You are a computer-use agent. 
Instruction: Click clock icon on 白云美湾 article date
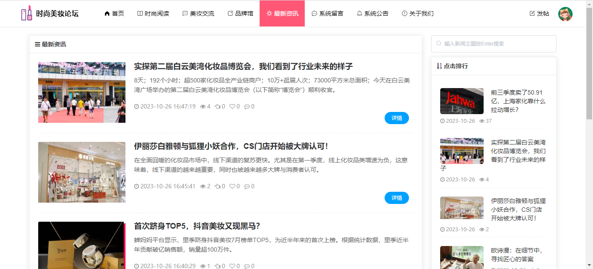137,106
